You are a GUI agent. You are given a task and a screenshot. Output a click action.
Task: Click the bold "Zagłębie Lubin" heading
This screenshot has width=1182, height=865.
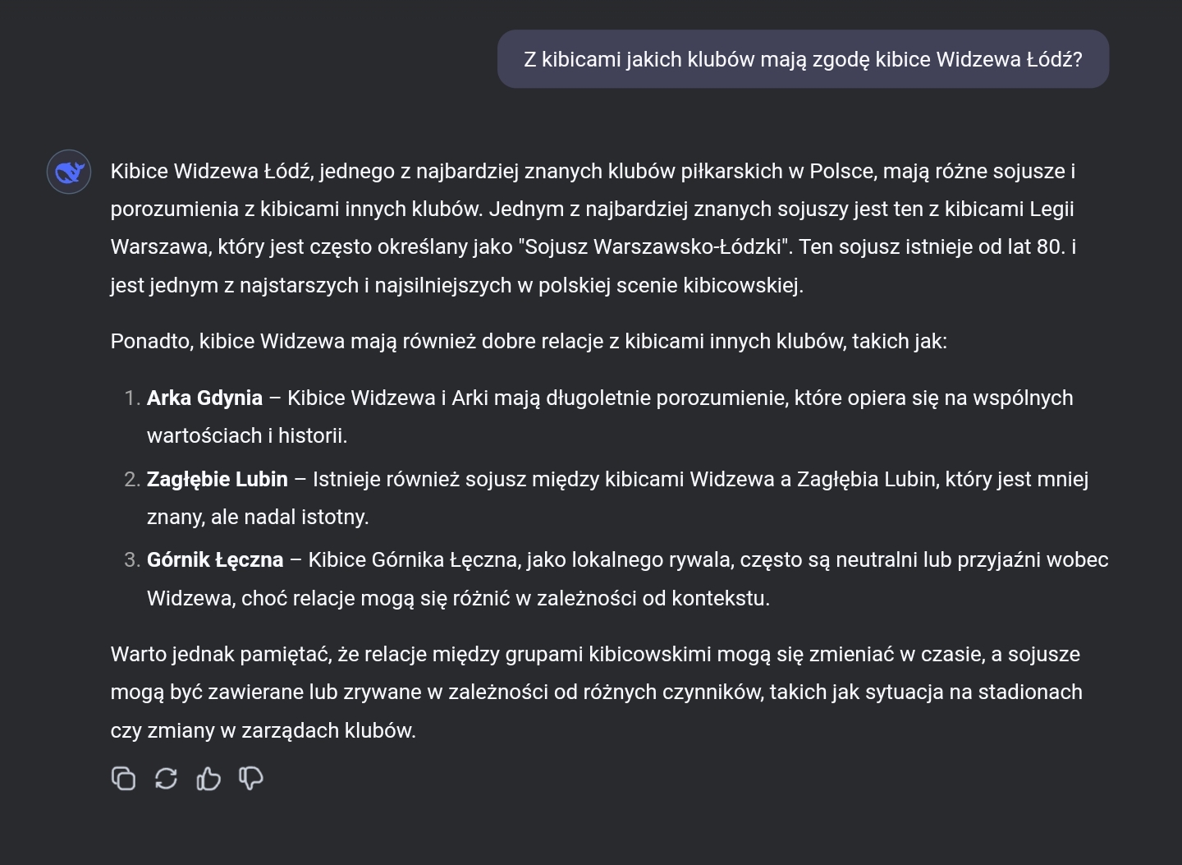click(x=218, y=480)
